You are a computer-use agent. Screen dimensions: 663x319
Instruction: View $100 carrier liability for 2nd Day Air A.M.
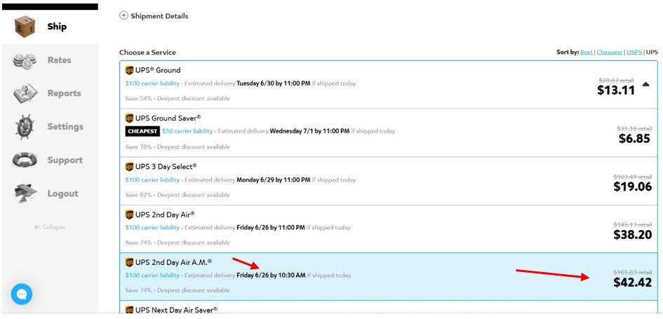pos(152,276)
